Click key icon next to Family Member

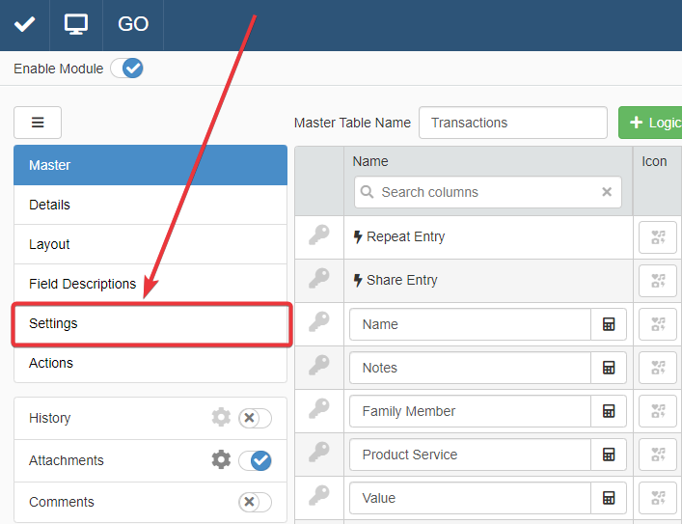(x=318, y=410)
